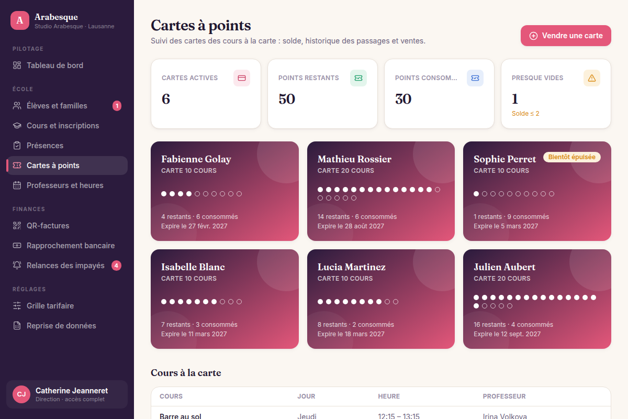Click the badge 1 on Élèves et familles
The image size is (628, 419).
(x=117, y=106)
